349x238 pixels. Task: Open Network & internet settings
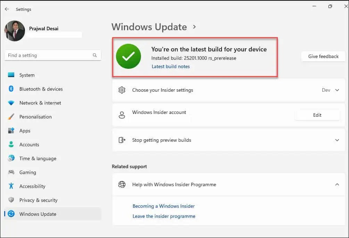click(x=53, y=103)
